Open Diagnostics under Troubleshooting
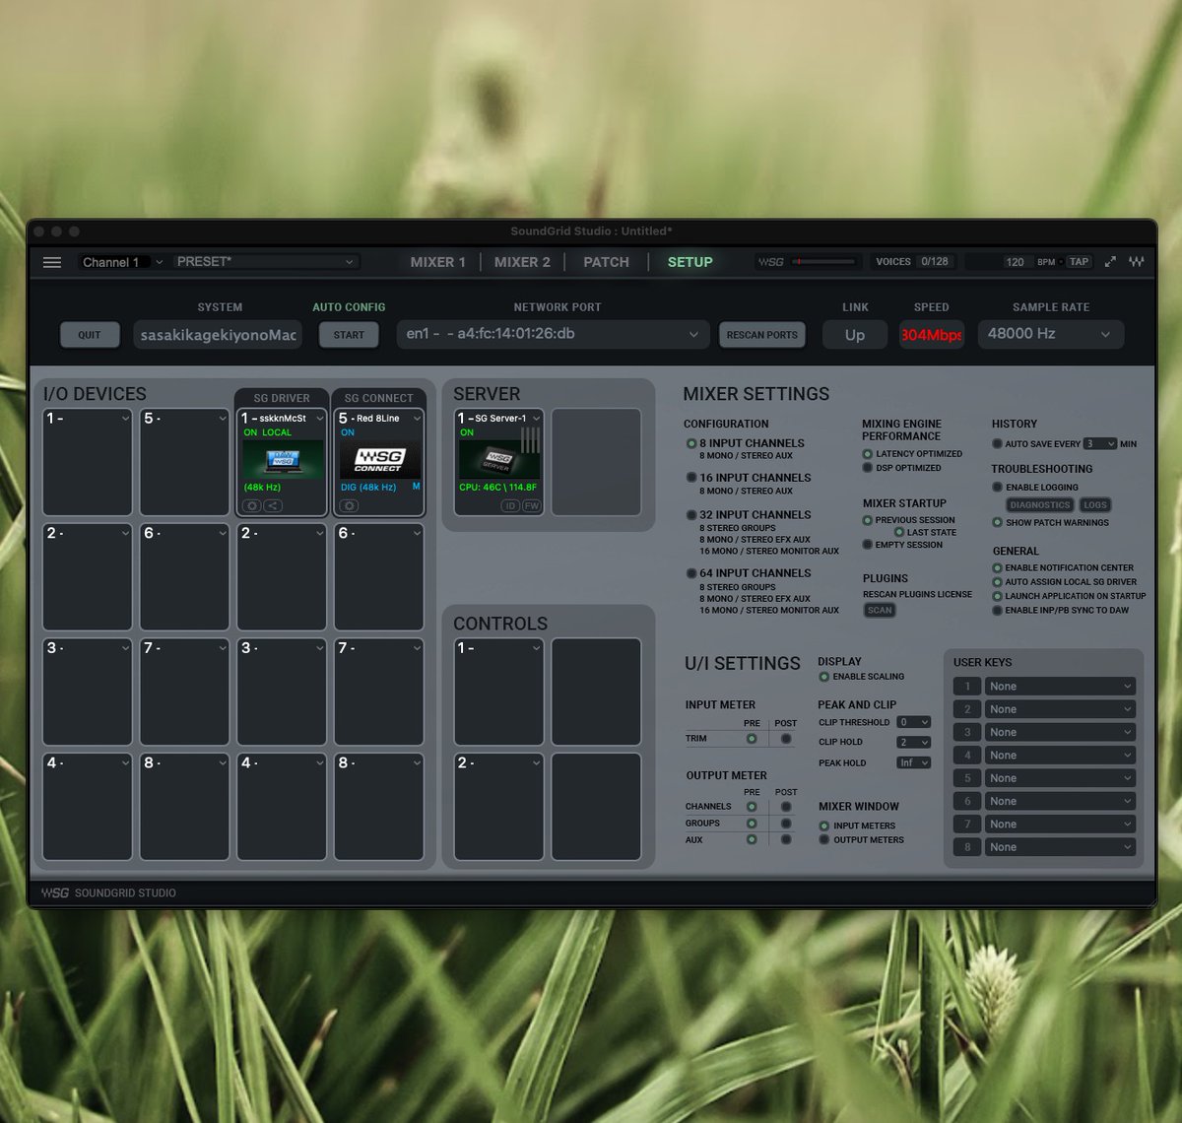The image size is (1182, 1123). point(1040,504)
